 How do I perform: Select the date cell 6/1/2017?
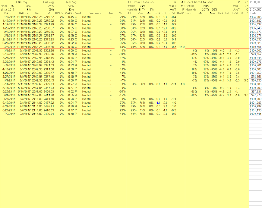click(x=10, y=95)
